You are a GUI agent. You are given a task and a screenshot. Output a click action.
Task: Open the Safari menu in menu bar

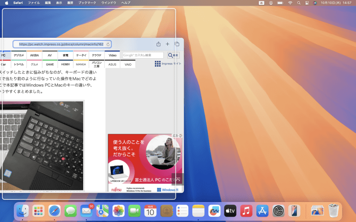click(18, 3)
